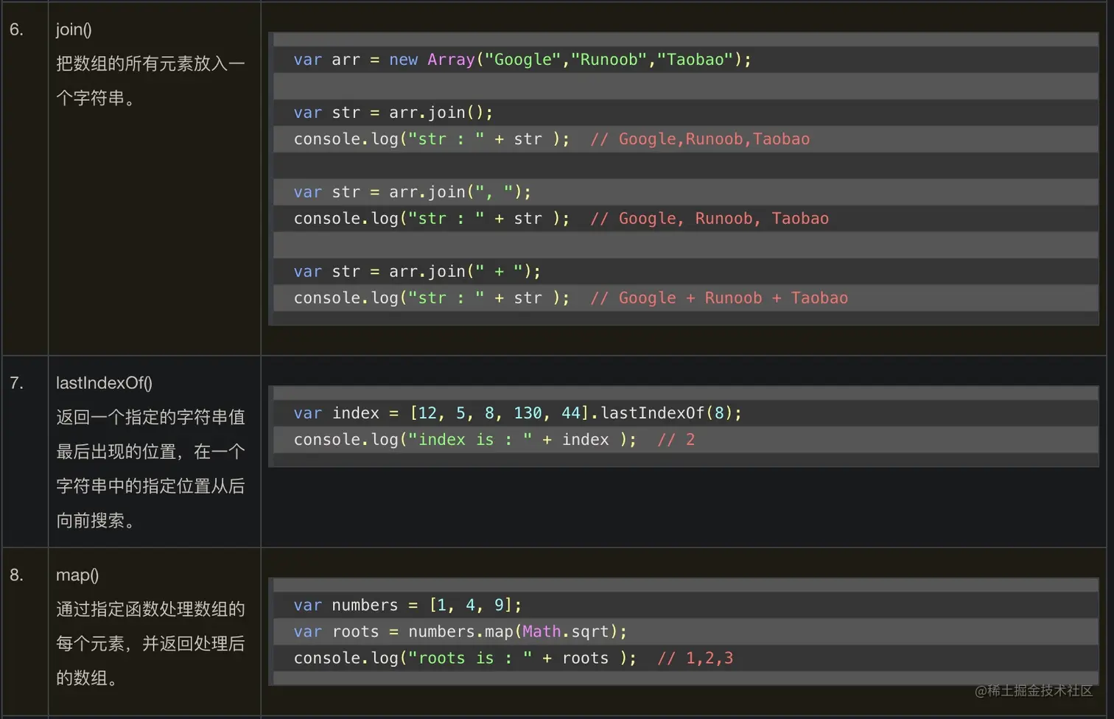1114x719 pixels.
Task: Click the map() method name
Action: coord(77,575)
